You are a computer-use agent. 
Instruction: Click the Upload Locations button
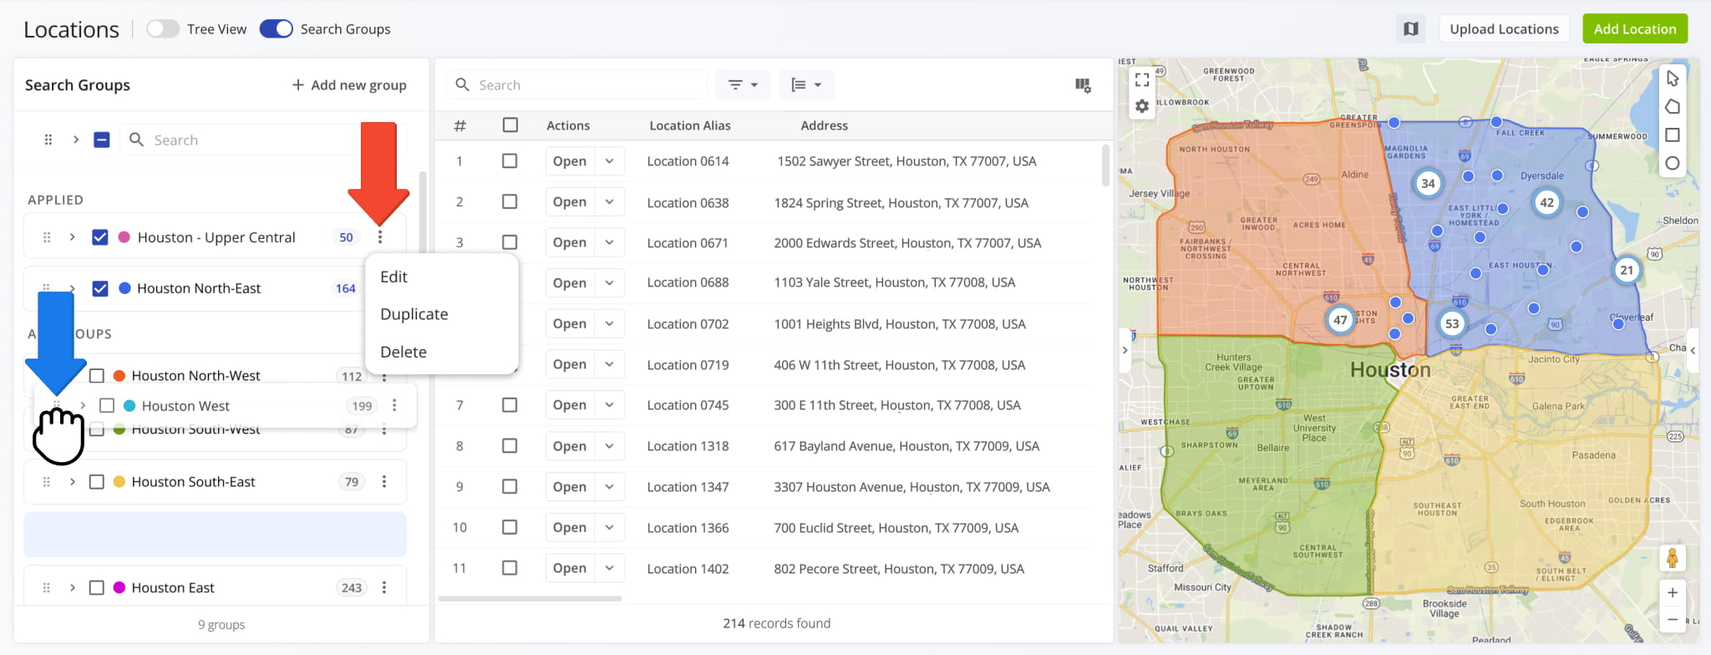pyautogui.click(x=1504, y=29)
